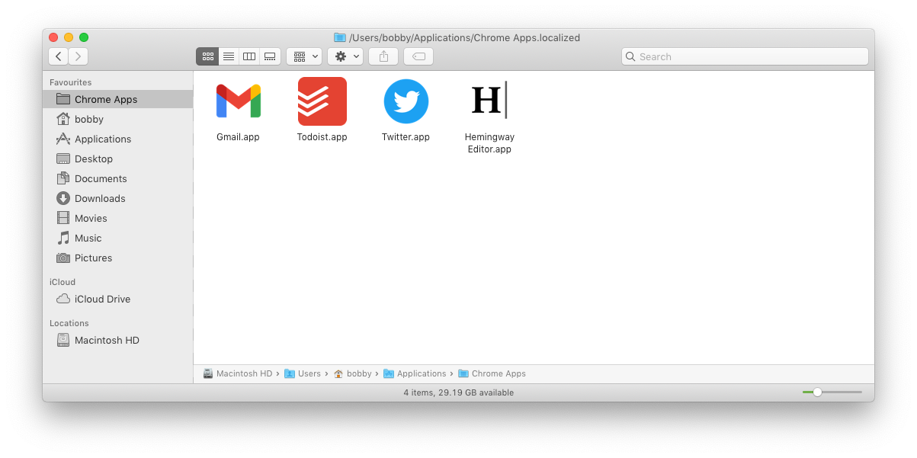Open iCloud Drive
917x458 pixels.
coord(101,299)
